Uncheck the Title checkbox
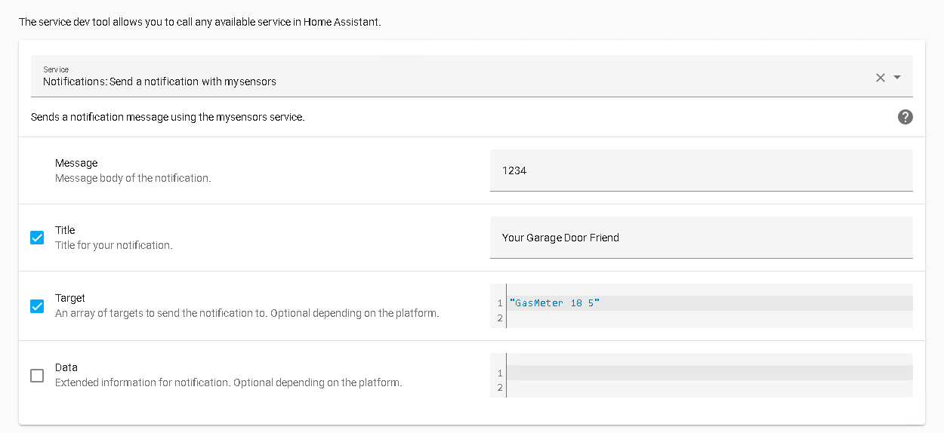 [37, 238]
